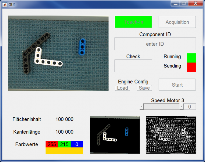Click the red Sending status indicator

pos(191,67)
